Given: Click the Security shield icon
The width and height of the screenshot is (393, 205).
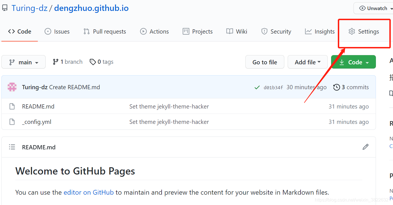Looking at the screenshot, I should tap(264, 32).
